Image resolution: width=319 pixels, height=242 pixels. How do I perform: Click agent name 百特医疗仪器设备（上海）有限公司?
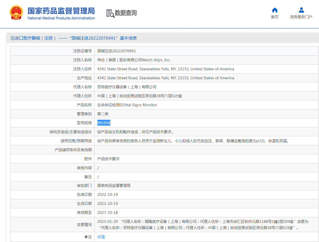(x=127, y=87)
